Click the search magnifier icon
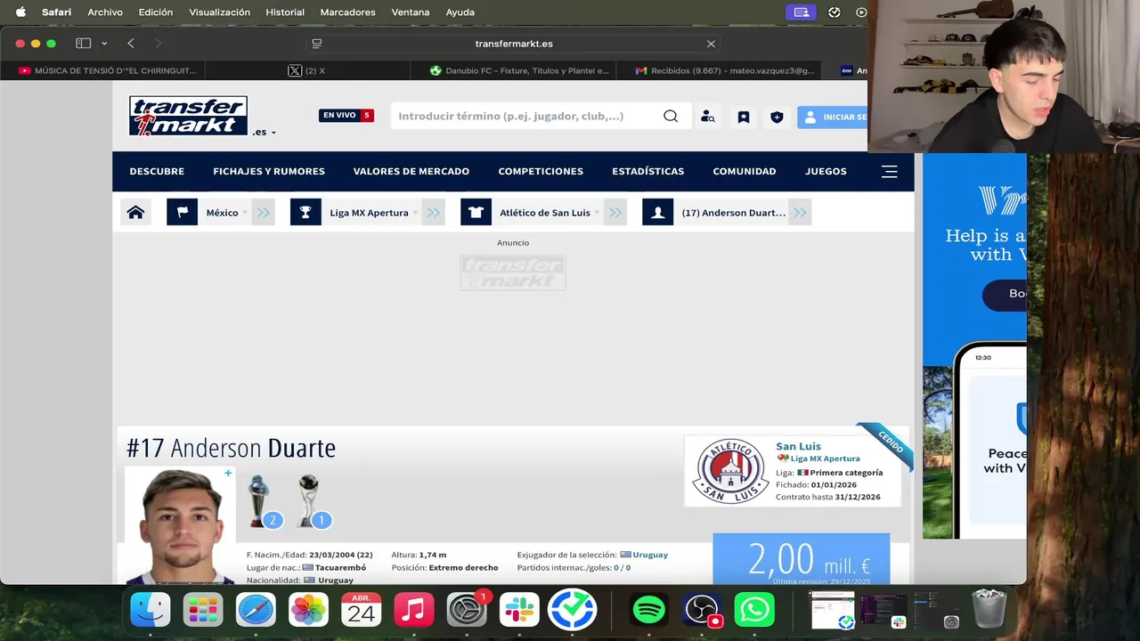Image resolution: width=1140 pixels, height=641 pixels. point(671,116)
